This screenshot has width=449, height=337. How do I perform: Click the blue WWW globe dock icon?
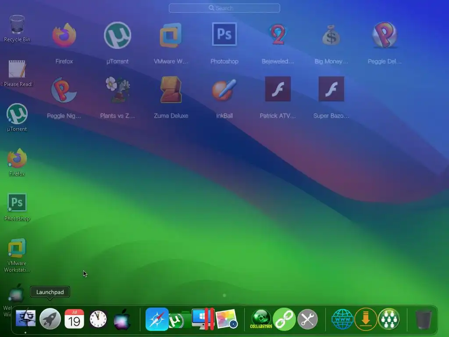[342, 319]
